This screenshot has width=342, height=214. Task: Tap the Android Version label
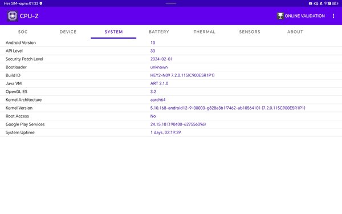[x=21, y=43]
